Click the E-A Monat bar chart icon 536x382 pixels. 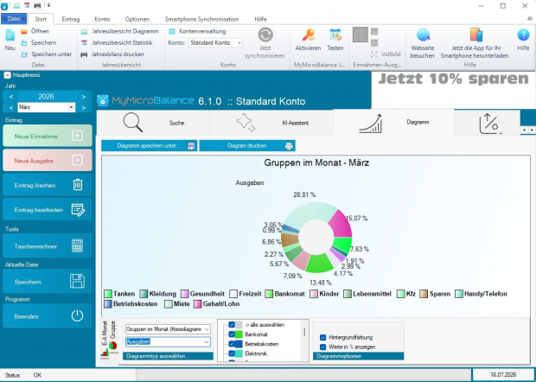105,353
